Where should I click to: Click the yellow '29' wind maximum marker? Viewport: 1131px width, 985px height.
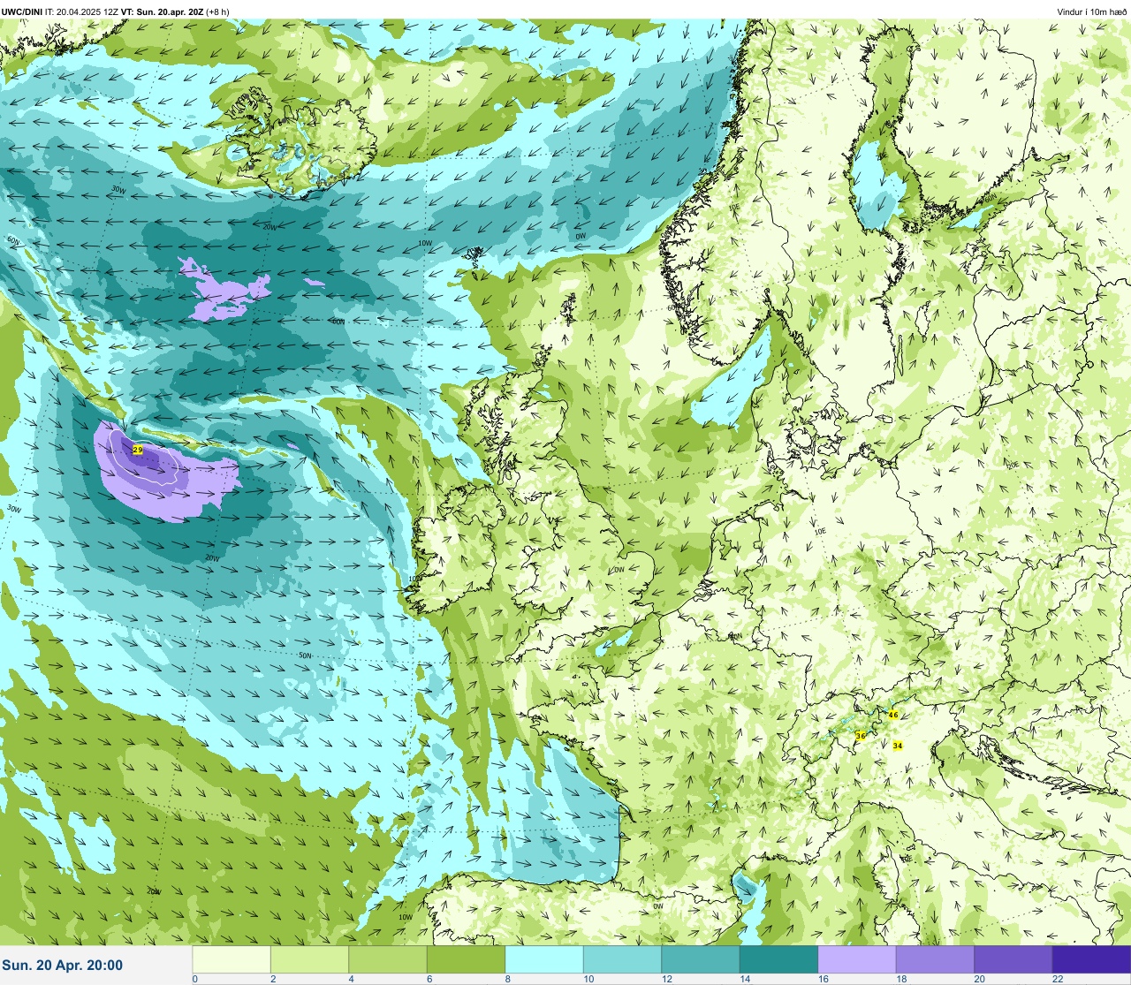138,450
